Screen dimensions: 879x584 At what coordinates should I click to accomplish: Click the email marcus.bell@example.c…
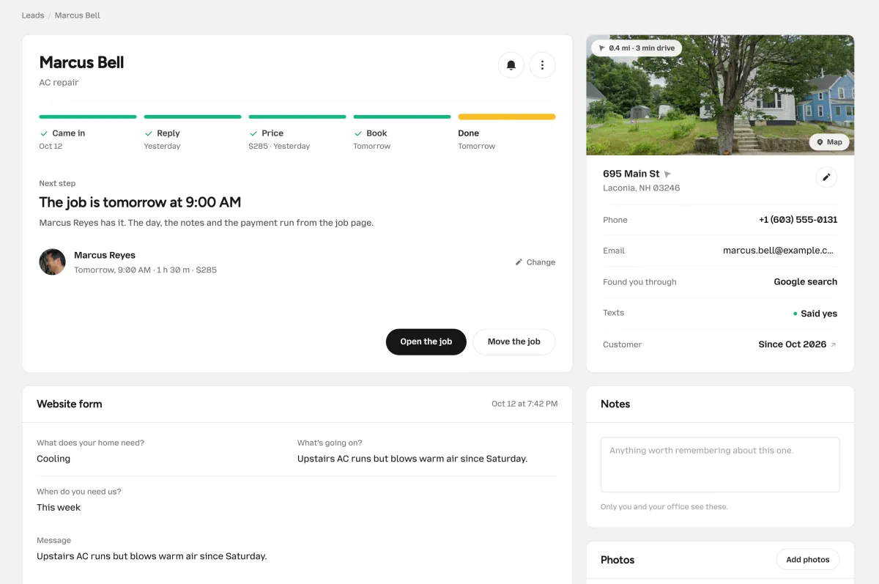click(778, 251)
